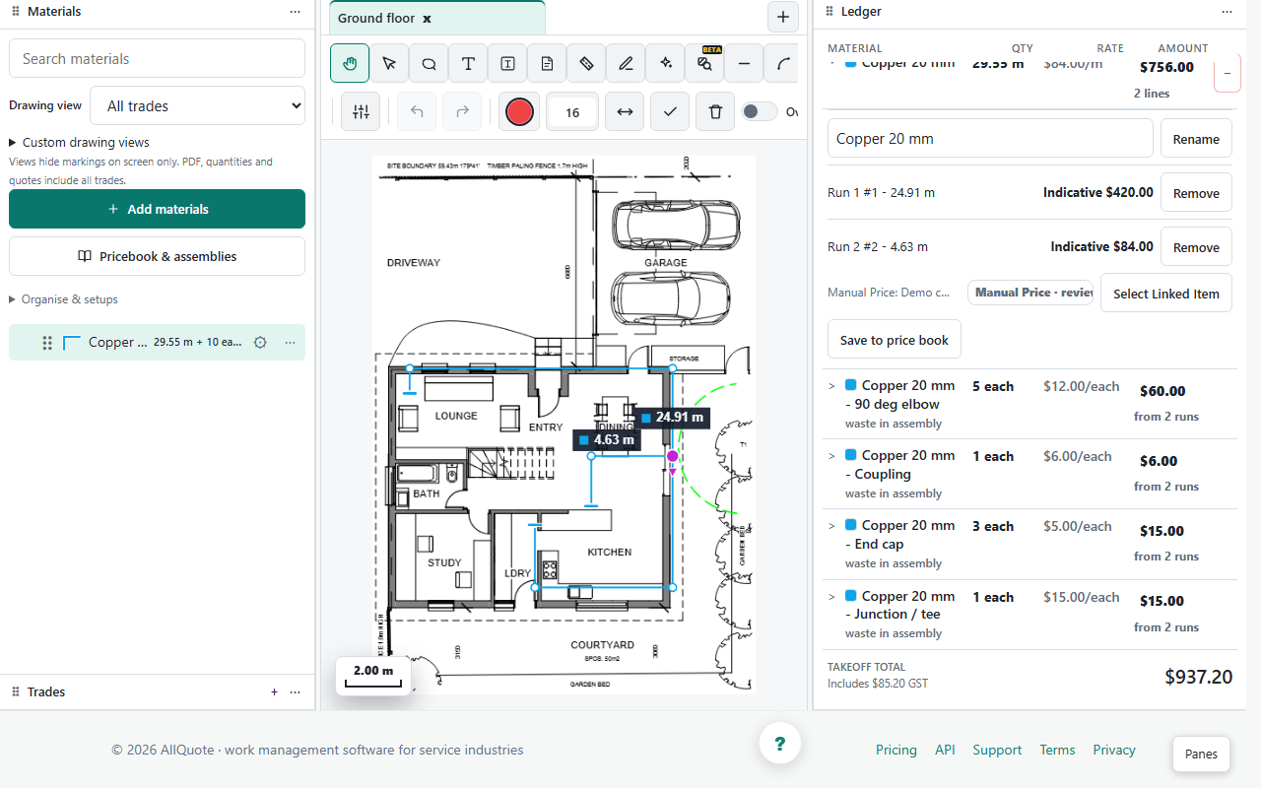Add a new drawing tab with plus

pos(782,17)
